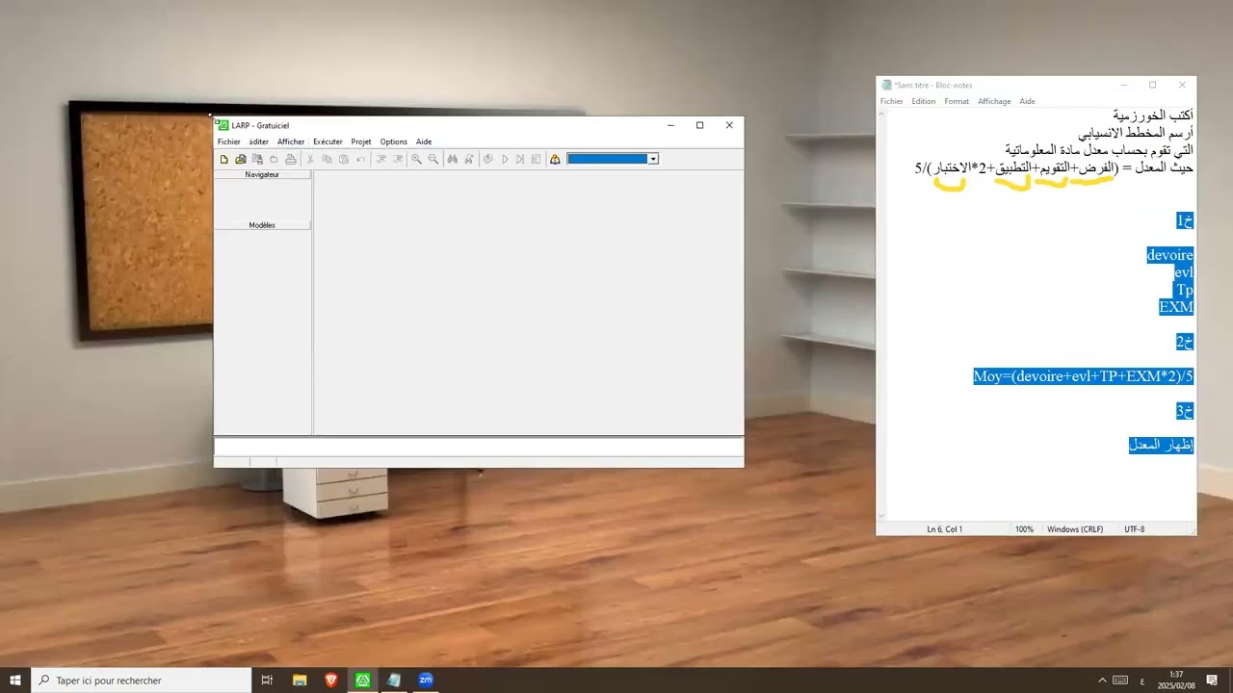Click 'Ln 6, Col 1' in Bloc-notes status bar
Image resolution: width=1233 pixels, height=693 pixels.
pyautogui.click(x=944, y=529)
